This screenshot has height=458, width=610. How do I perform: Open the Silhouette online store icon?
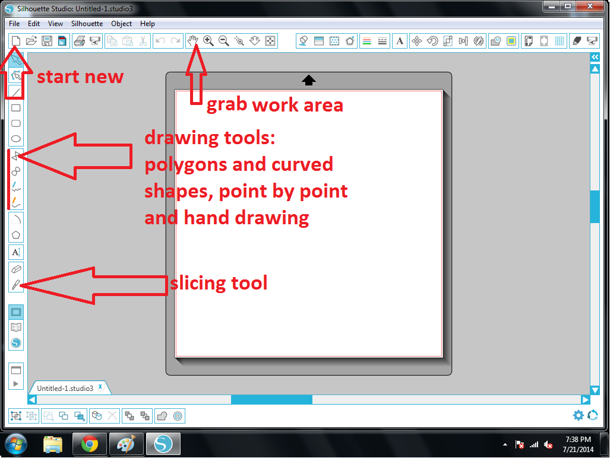pos(16,343)
